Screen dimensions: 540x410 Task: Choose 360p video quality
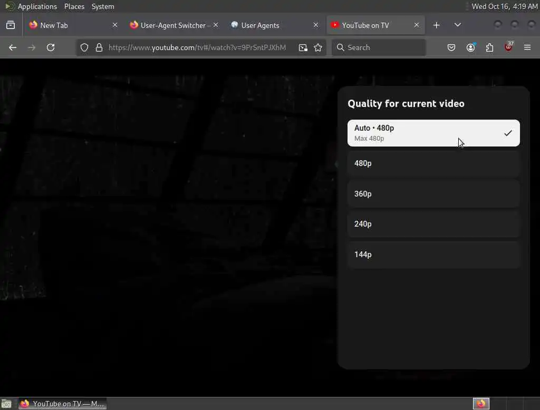[433, 194]
